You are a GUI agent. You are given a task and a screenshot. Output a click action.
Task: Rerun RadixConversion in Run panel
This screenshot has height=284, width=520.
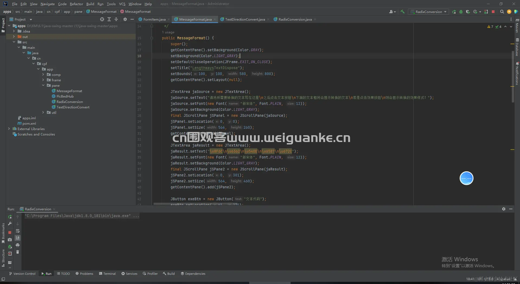[10, 217]
